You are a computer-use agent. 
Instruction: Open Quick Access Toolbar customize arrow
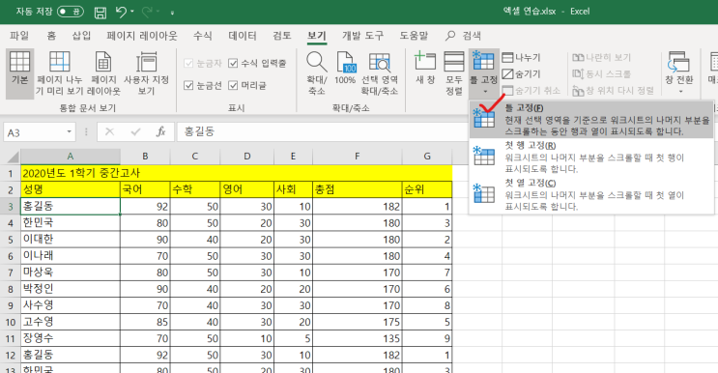[x=172, y=13]
